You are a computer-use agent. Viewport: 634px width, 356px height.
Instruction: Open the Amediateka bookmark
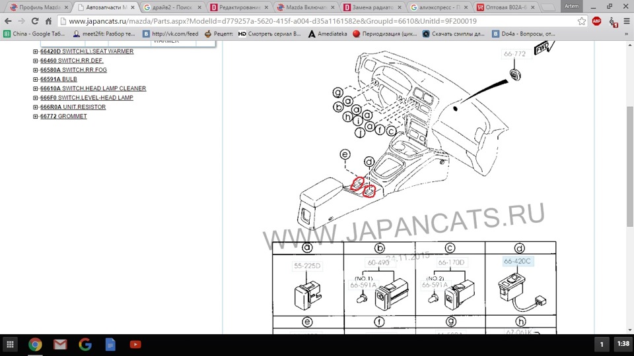(x=328, y=34)
